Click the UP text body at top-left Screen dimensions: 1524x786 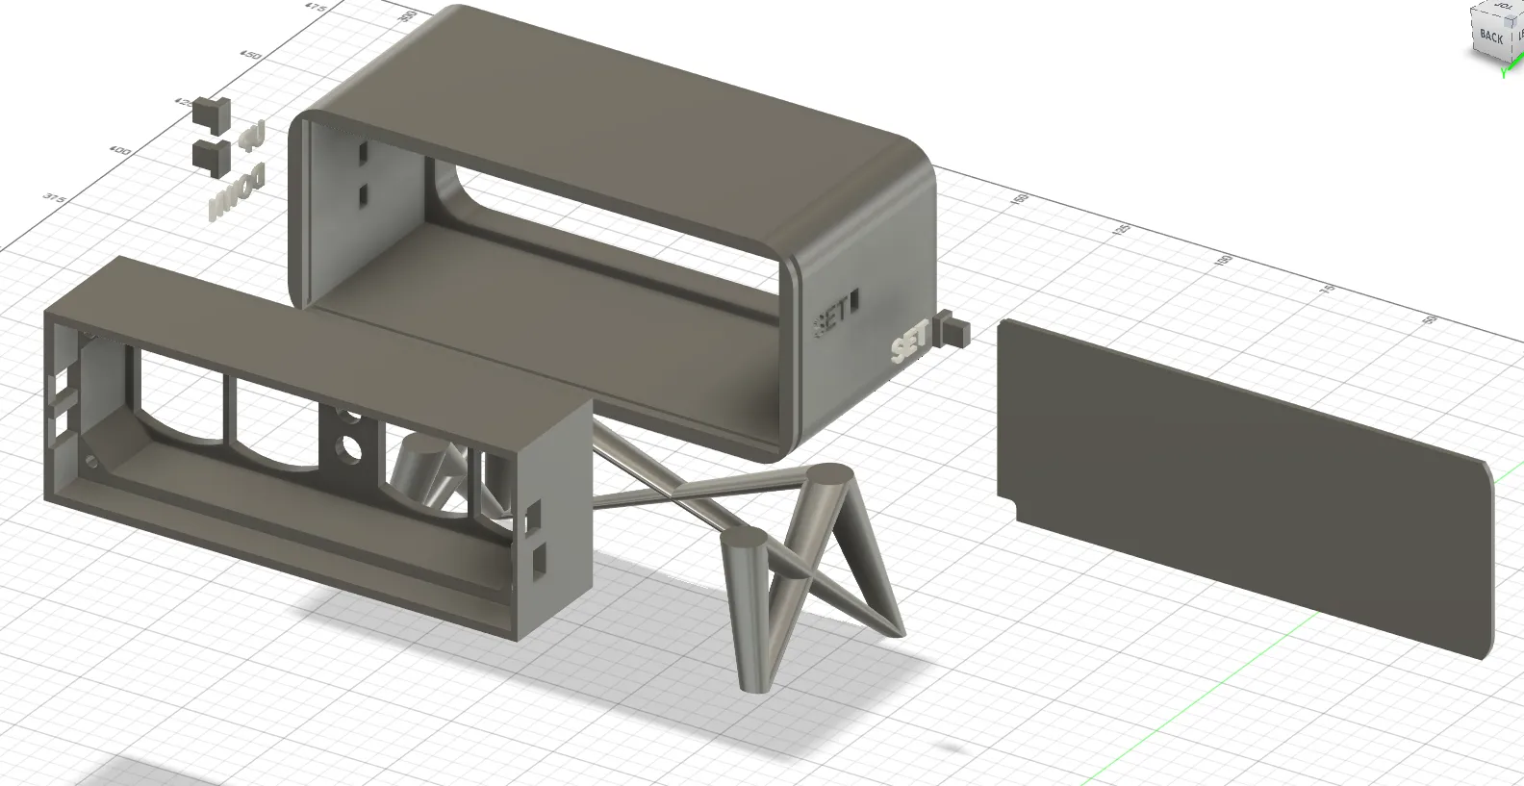pyautogui.click(x=251, y=137)
